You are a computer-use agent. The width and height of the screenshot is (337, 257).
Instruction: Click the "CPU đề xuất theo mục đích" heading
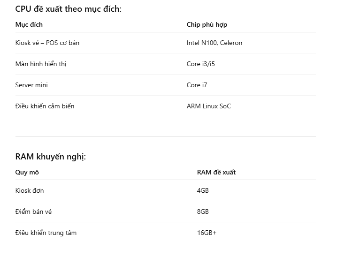click(x=68, y=9)
